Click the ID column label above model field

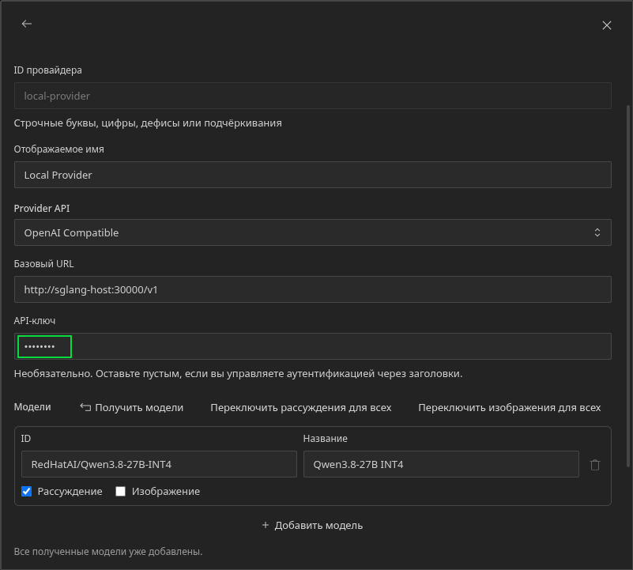point(26,438)
